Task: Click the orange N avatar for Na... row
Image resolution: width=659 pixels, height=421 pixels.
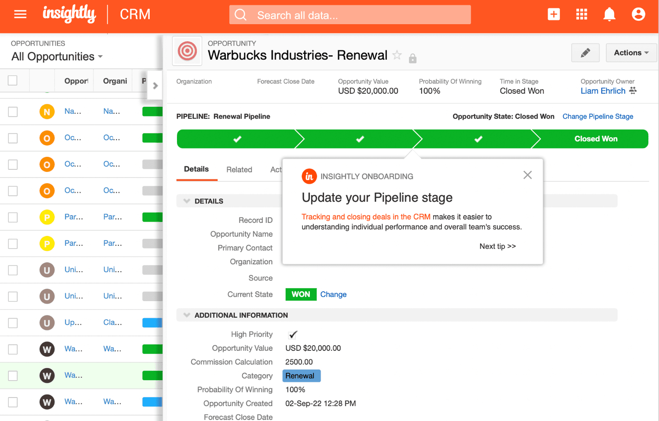Action: tap(47, 112)
